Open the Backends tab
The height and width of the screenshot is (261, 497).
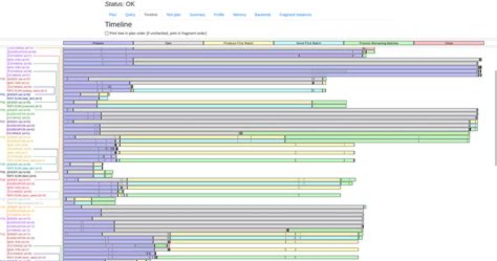pyautogui.click(x=263, y=15)
